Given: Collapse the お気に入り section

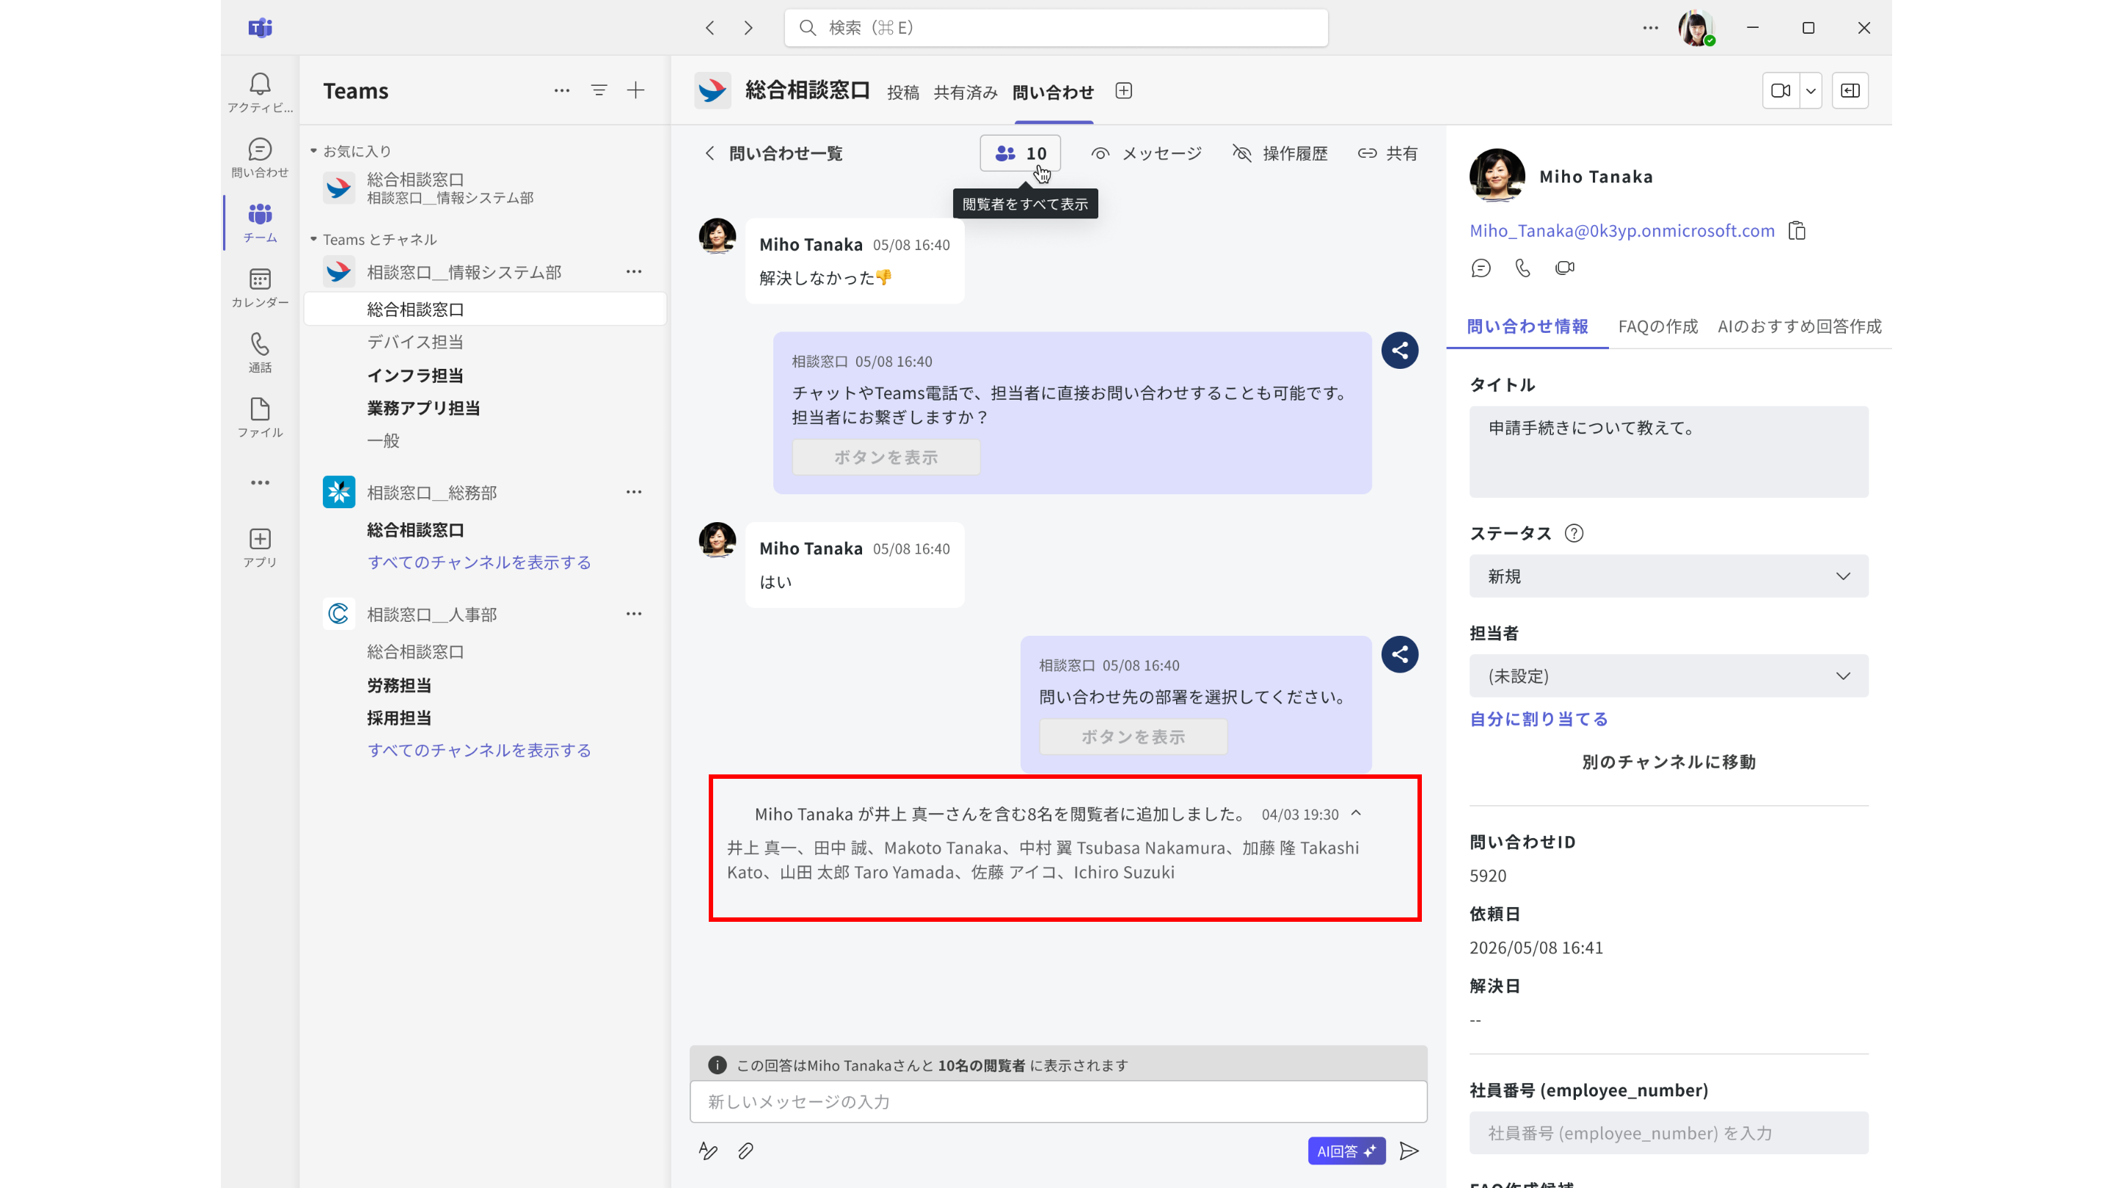Looking at the screenshot, I should click(313, 151).
